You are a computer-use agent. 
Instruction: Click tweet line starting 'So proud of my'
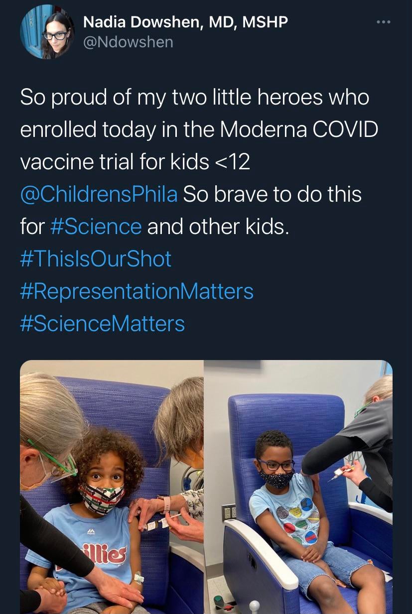tap(195, 97)
